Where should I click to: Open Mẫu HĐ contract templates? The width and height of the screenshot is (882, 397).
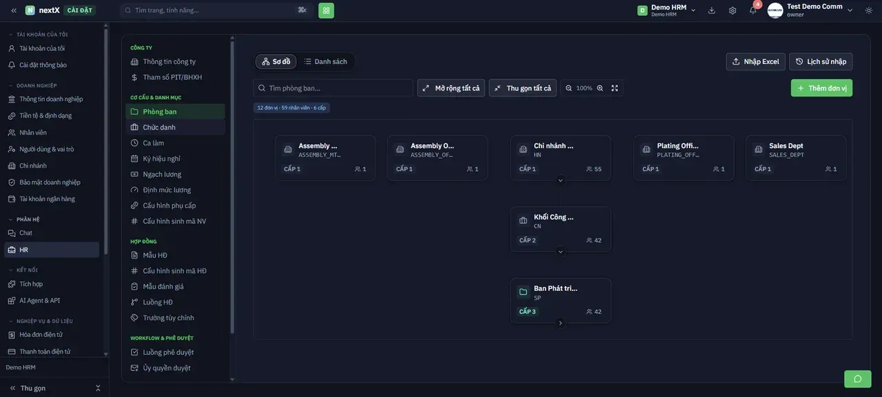(175, 255)
